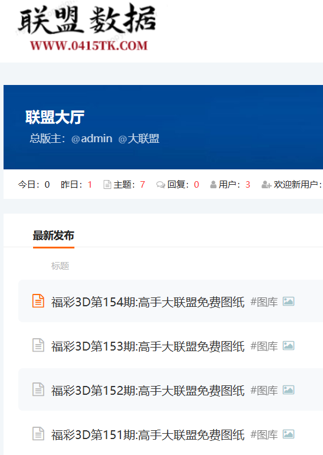Switch to the 最新发布 tab
The height and width of the screenshot is (455, 323).
pyautogui.click(x=54, y=235)
